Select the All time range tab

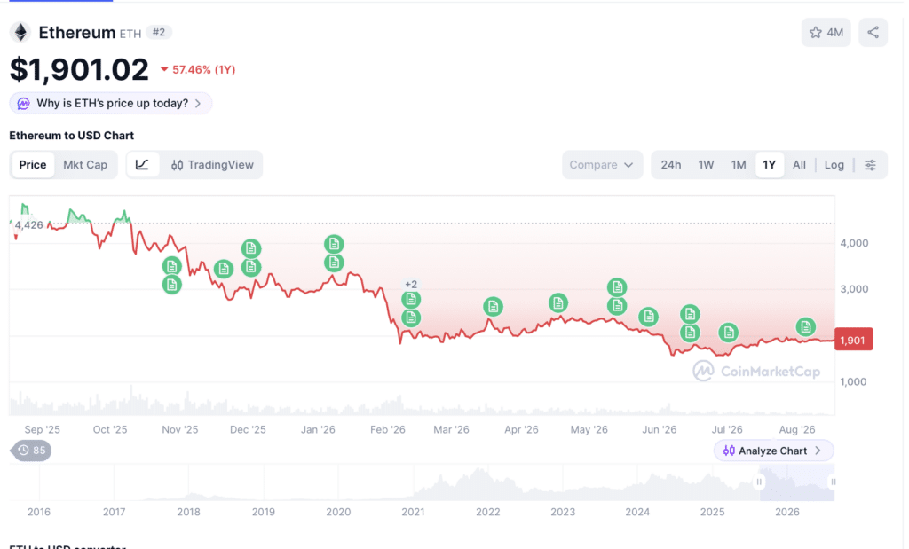[799, 165]
